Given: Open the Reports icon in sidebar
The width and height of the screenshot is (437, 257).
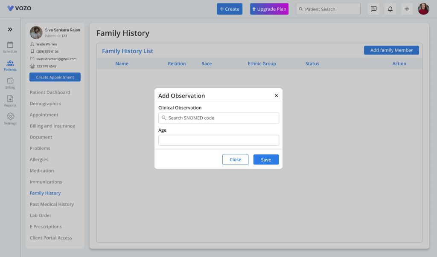Looking at the screenshot, I should [10, 99].
